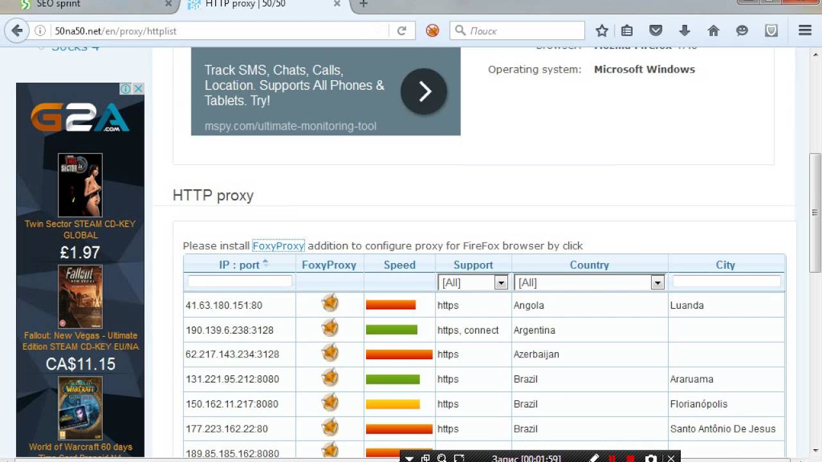Click the City filter input field
Image resolution: width=822 pixels, height=462 pixels.
point(726,281)
